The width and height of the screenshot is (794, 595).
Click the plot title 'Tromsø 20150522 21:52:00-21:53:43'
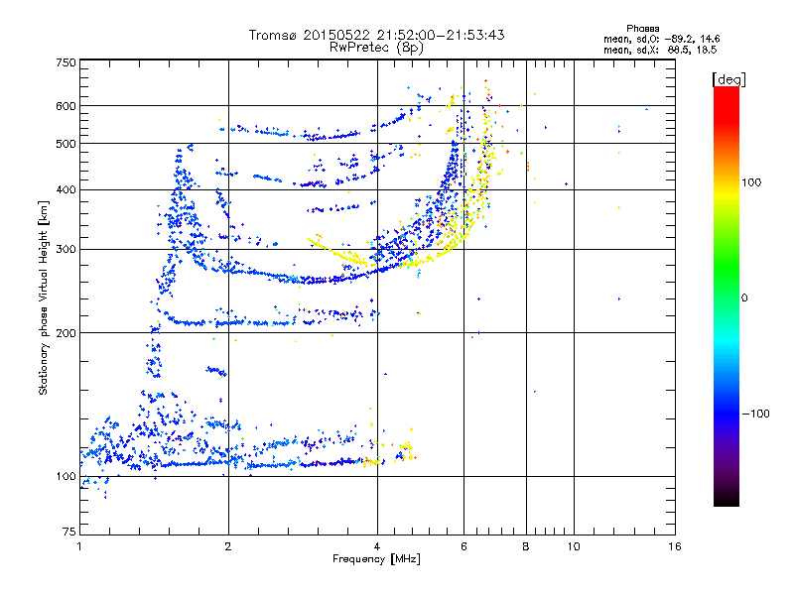click(376, 35)
